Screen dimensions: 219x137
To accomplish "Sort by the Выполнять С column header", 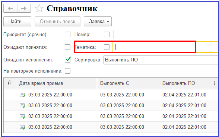I will 128,83.
